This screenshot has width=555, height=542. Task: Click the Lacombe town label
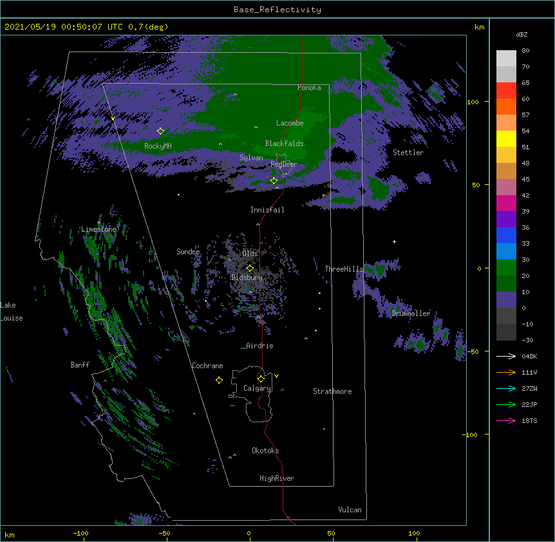tap(290, 123)
